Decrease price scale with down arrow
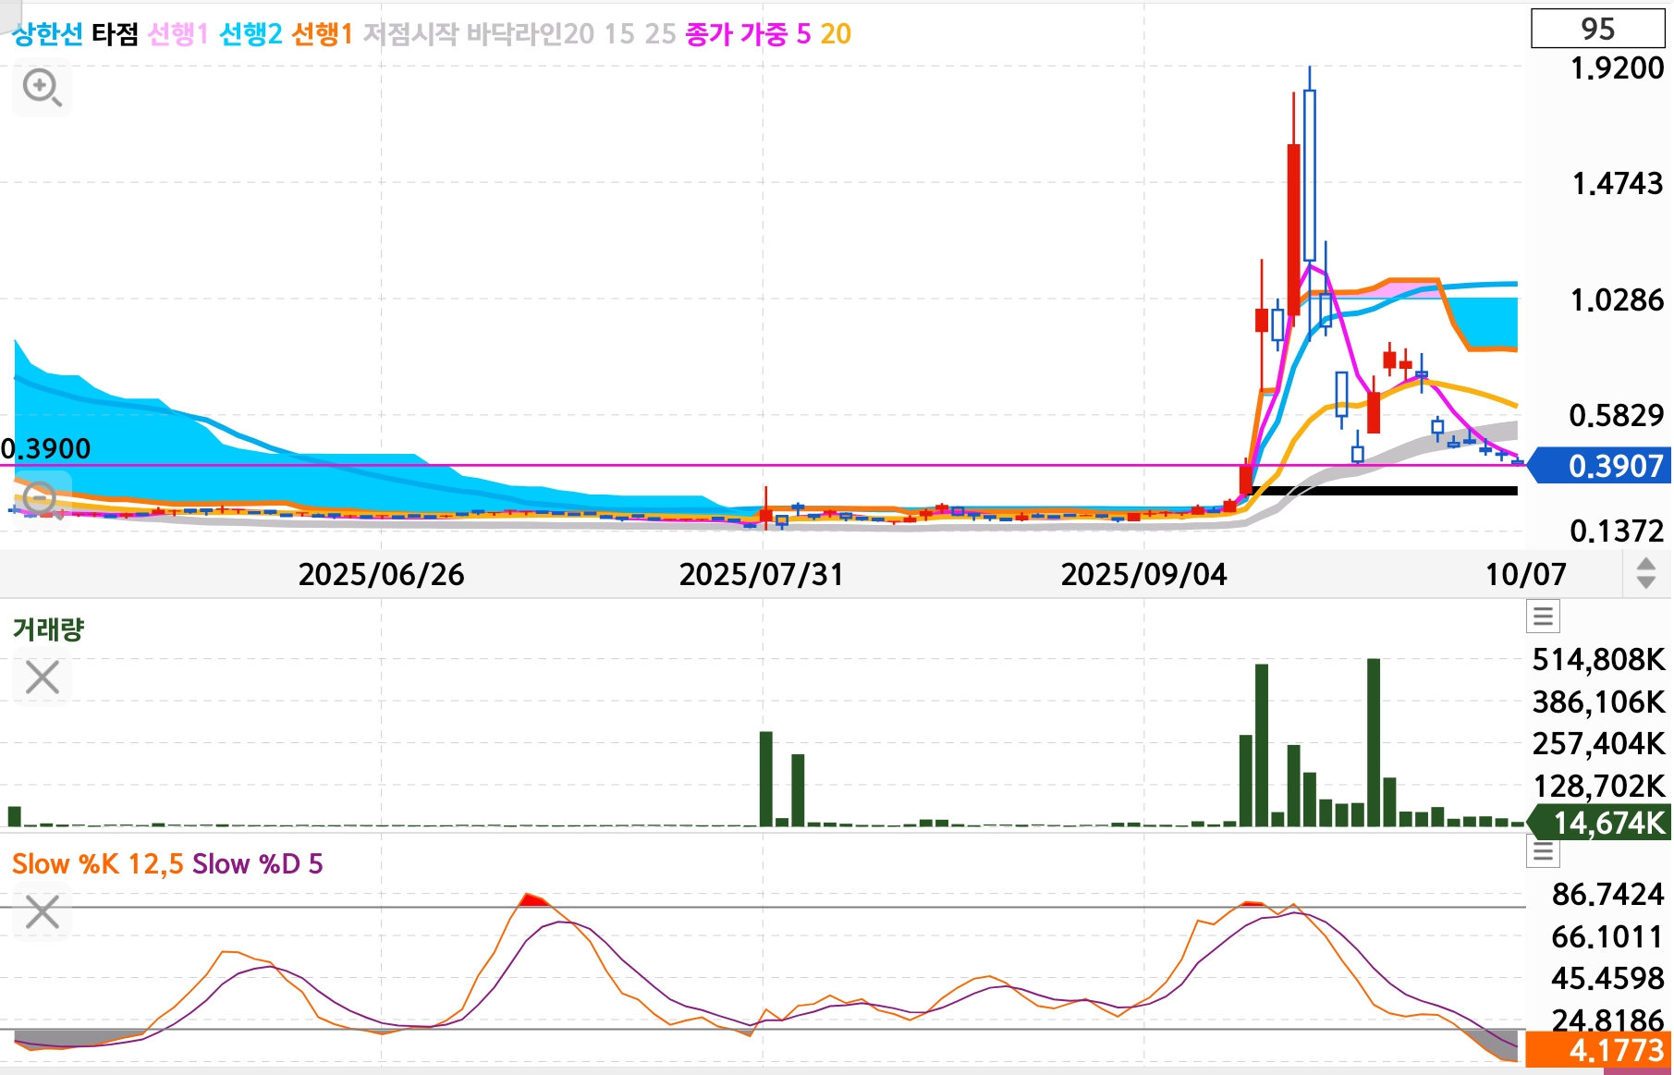Screen dimensions: 1674x1075 (x=1645, y=582)
